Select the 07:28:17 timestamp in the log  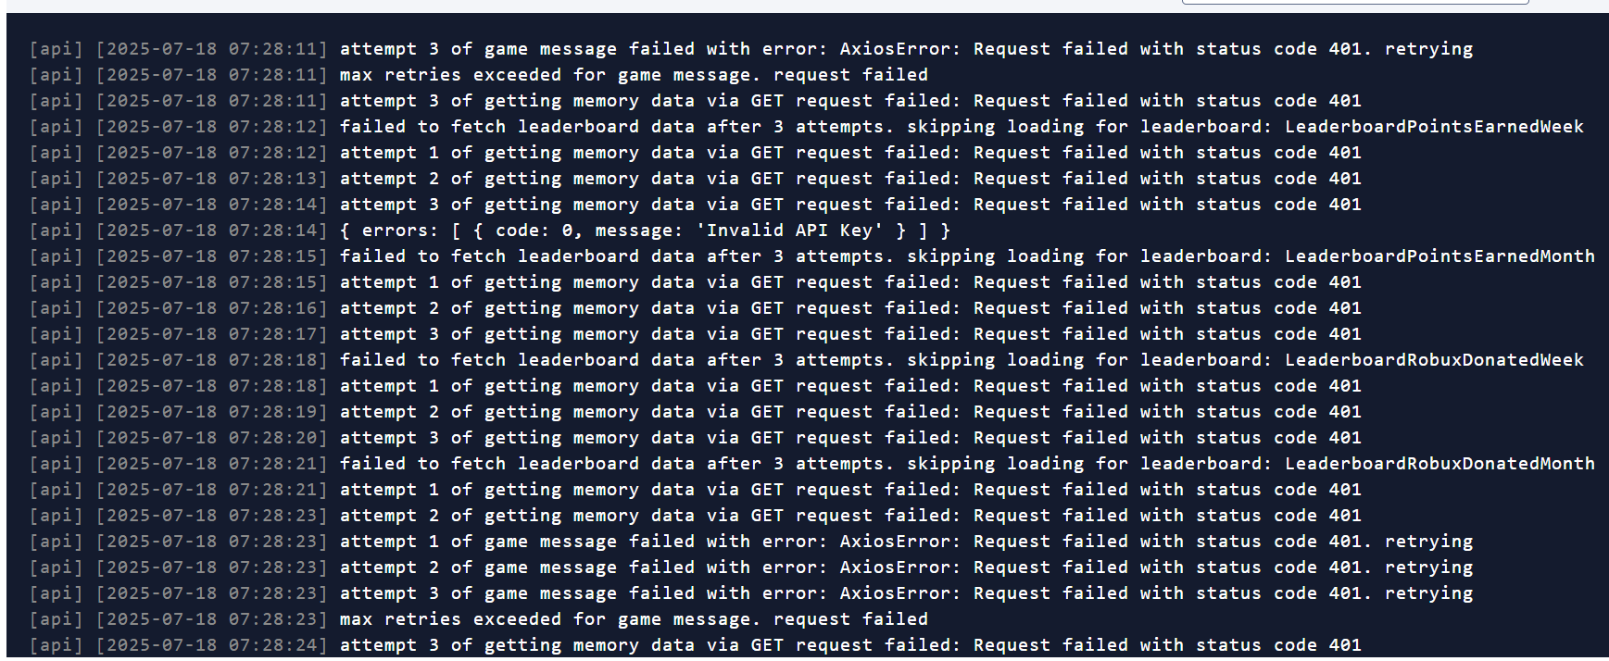211,334
